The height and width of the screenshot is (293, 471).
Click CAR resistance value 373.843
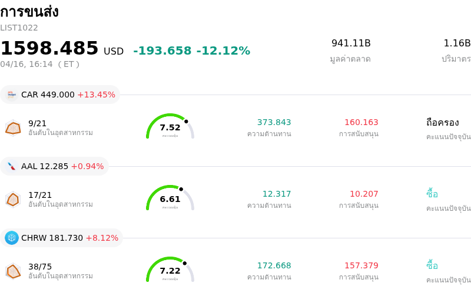click(x=274, y=122)
